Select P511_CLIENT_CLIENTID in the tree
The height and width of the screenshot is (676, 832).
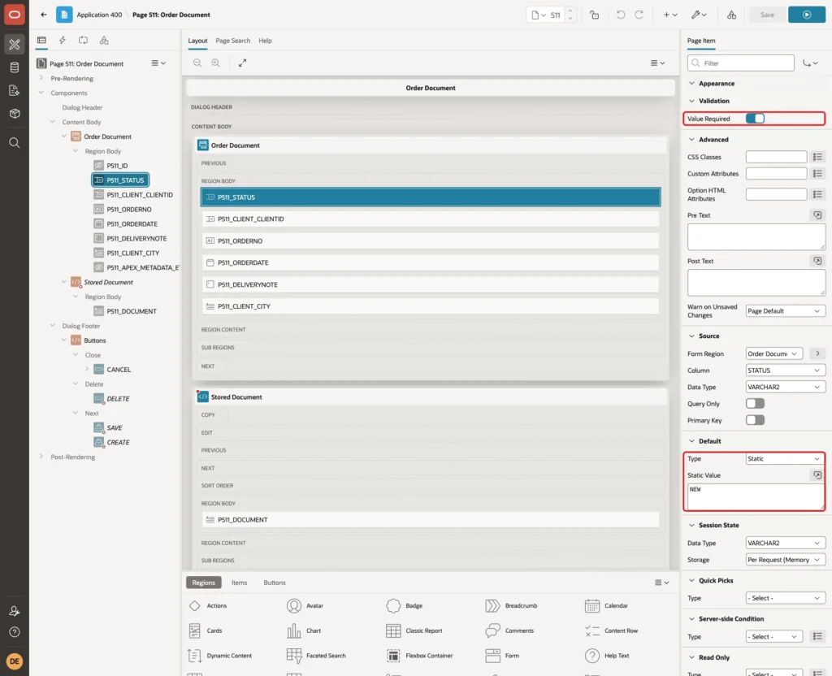tap(140, 195)
